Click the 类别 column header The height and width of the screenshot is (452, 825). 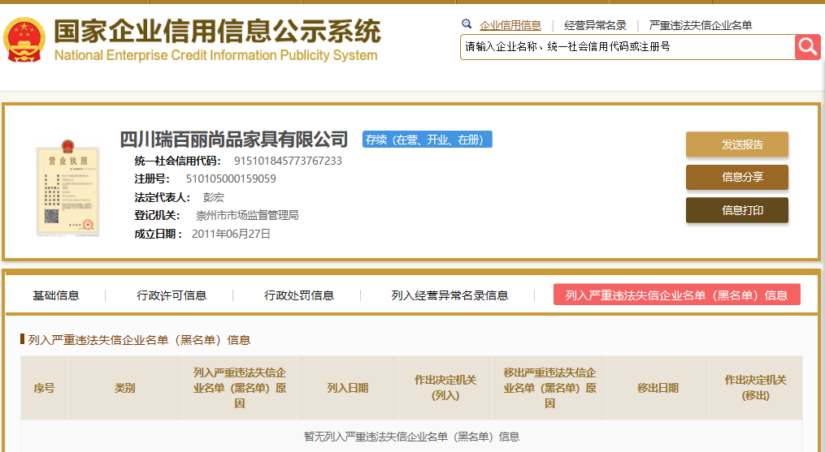click(125, 388)
